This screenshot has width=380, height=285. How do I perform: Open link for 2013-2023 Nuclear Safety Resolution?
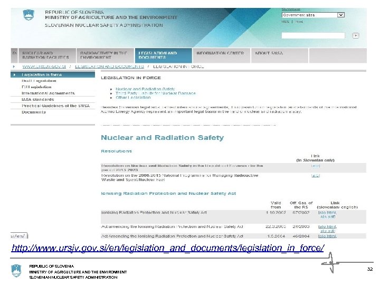[315, 166]
